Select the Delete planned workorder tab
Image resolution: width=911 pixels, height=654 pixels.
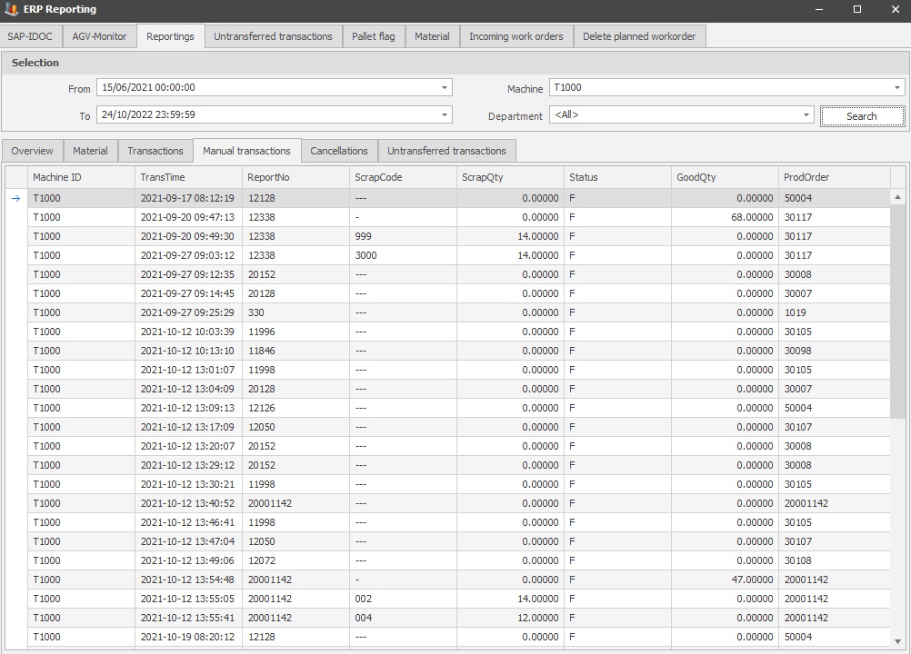639,36
